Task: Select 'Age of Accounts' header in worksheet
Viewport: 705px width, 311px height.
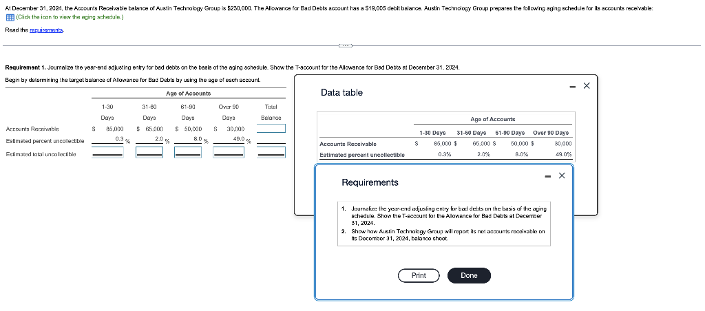Action: tap(188, 94)
